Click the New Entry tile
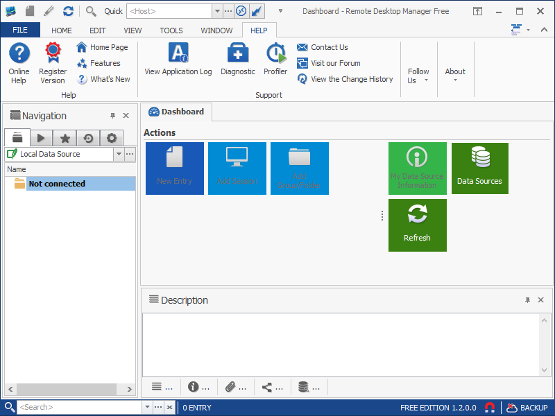 coord(175,168)
